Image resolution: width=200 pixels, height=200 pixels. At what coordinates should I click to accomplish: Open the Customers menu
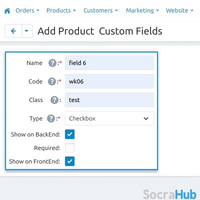pos(100,10)
